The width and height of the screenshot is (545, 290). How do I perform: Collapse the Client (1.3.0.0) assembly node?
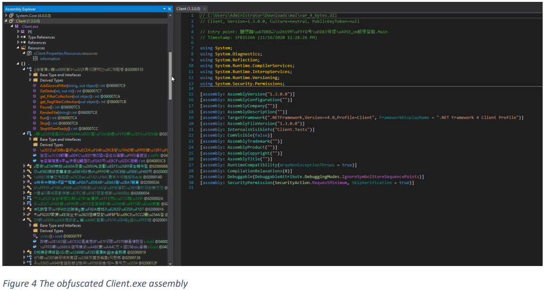pos(6,21)
